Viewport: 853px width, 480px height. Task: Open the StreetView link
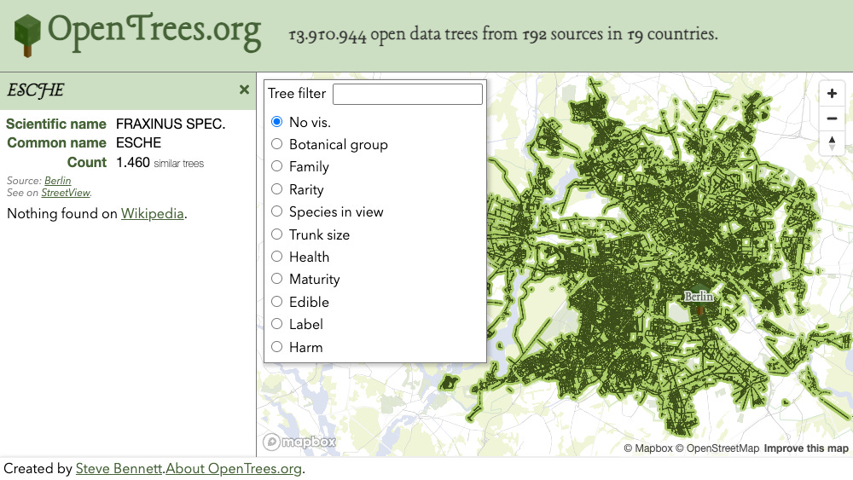click(x=66, y=193)
